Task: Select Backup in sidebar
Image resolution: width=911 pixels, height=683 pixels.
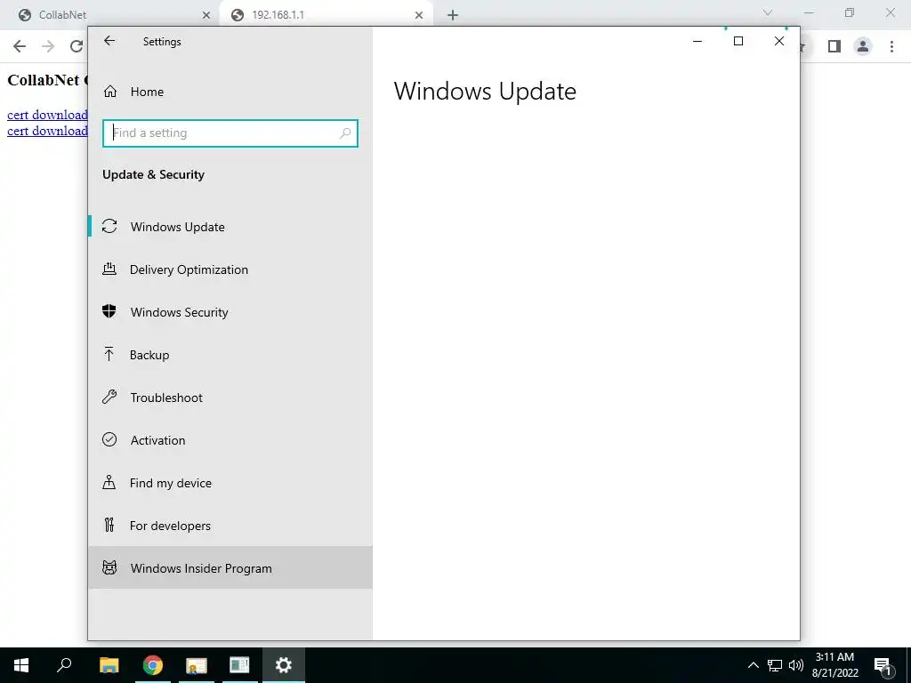Action: tap(230, 355)
